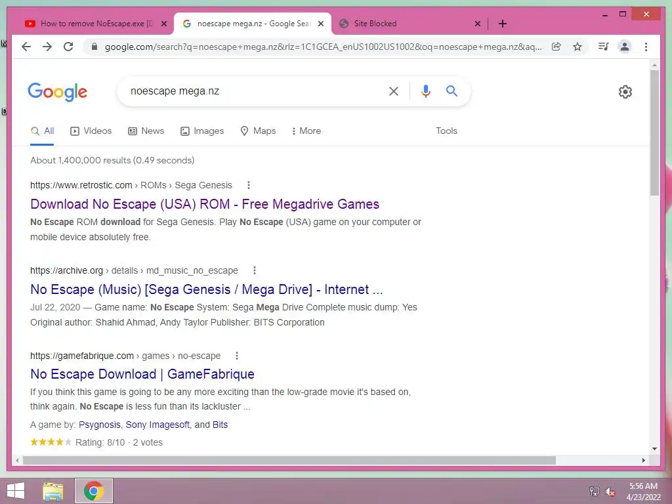Click into the Google search input field
Image resolution: width=672 pixels, height=504 pixels.
pyautogui.click(x=255, y=91)
